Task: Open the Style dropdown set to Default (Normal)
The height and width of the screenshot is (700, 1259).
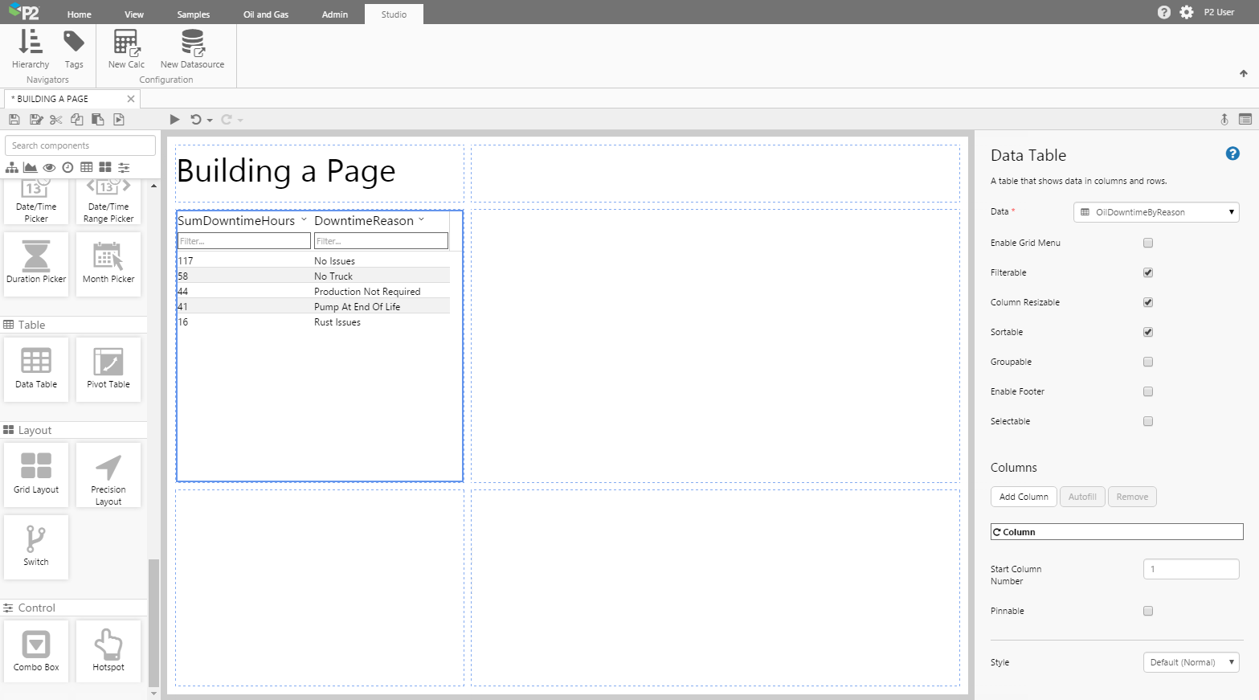Action: point(1191,661)
